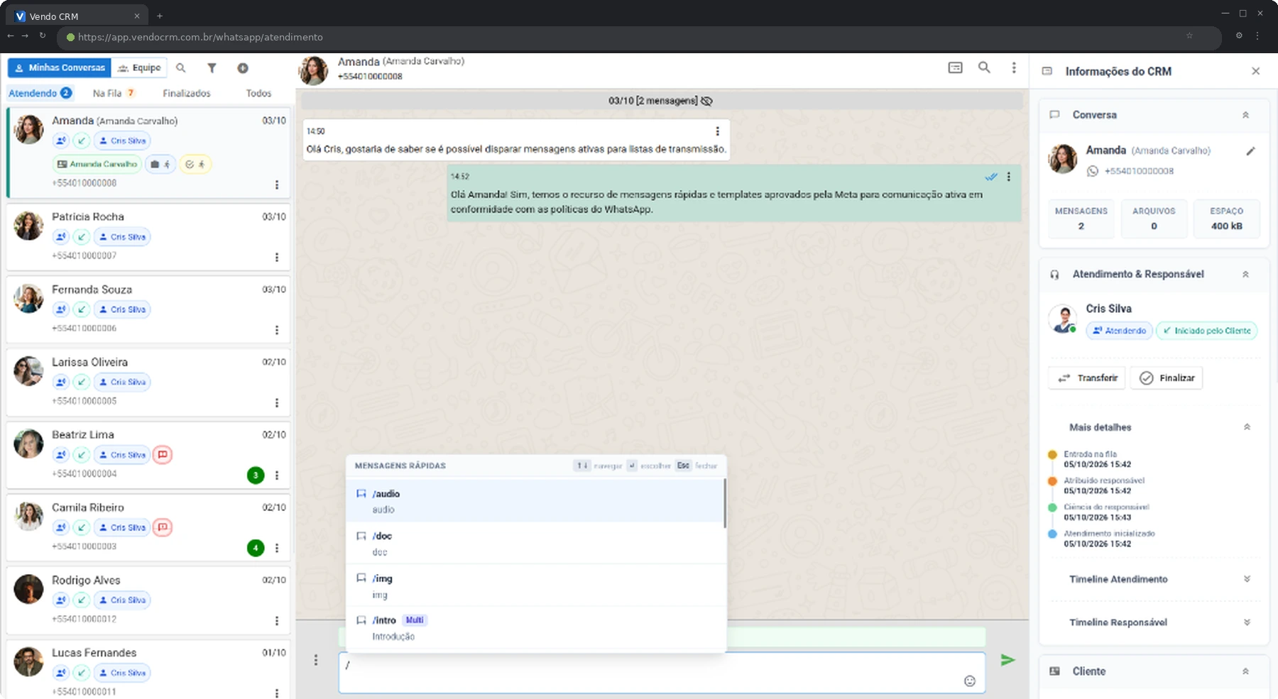Viewport: 1278px width, 699px height.
Task: Collapse the Cliente section
Action: click(1245, 671)
